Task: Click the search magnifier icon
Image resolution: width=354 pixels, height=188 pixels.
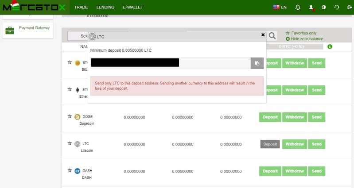Action: click(x=272, y=36)
